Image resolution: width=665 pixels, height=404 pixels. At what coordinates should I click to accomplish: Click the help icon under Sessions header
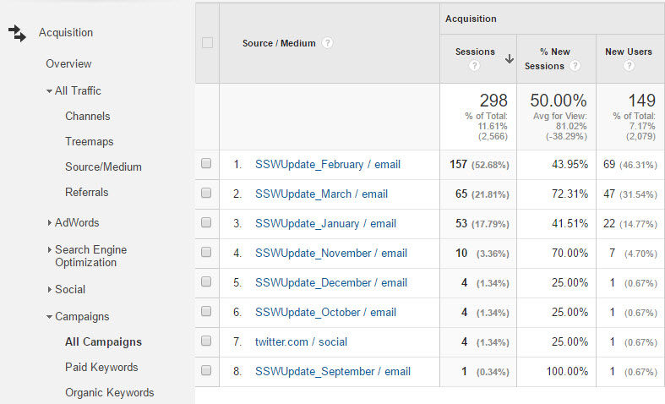pyautogui.click(x=474, y=66)
